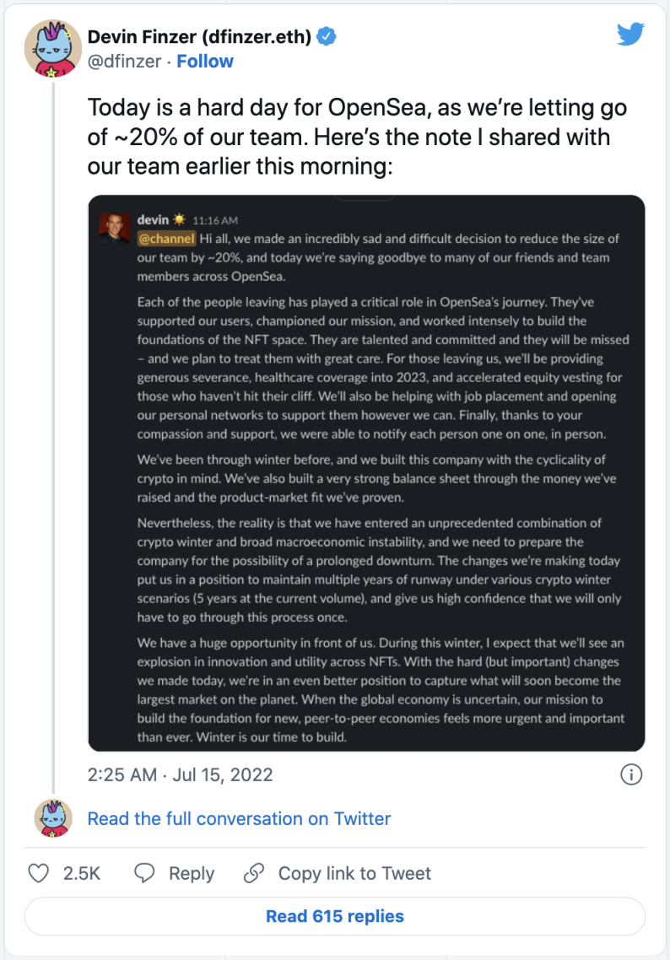Screen dimensions: 670x960
Task: Click the heart like icon
Action: pos(39,873)
